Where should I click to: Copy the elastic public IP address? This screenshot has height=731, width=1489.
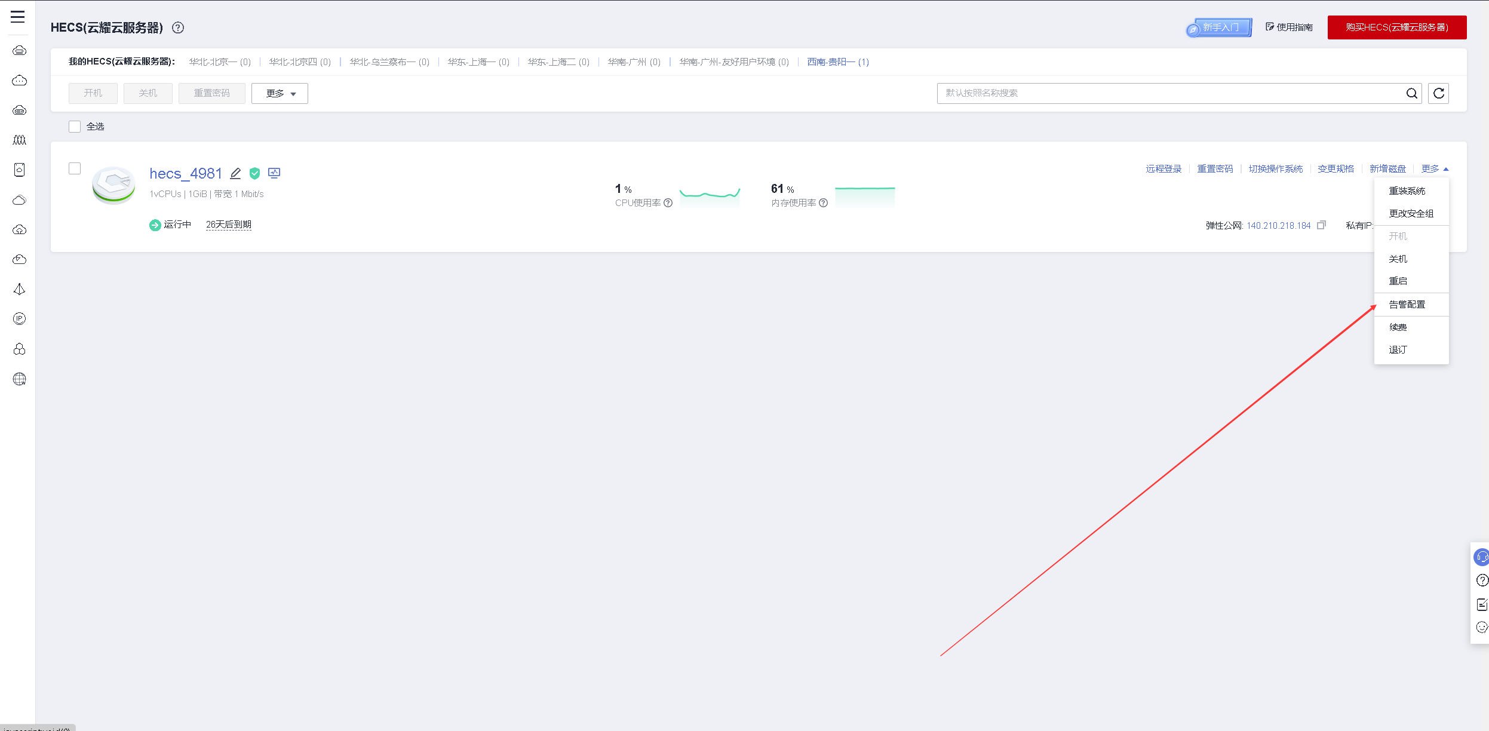point(1321,225)
